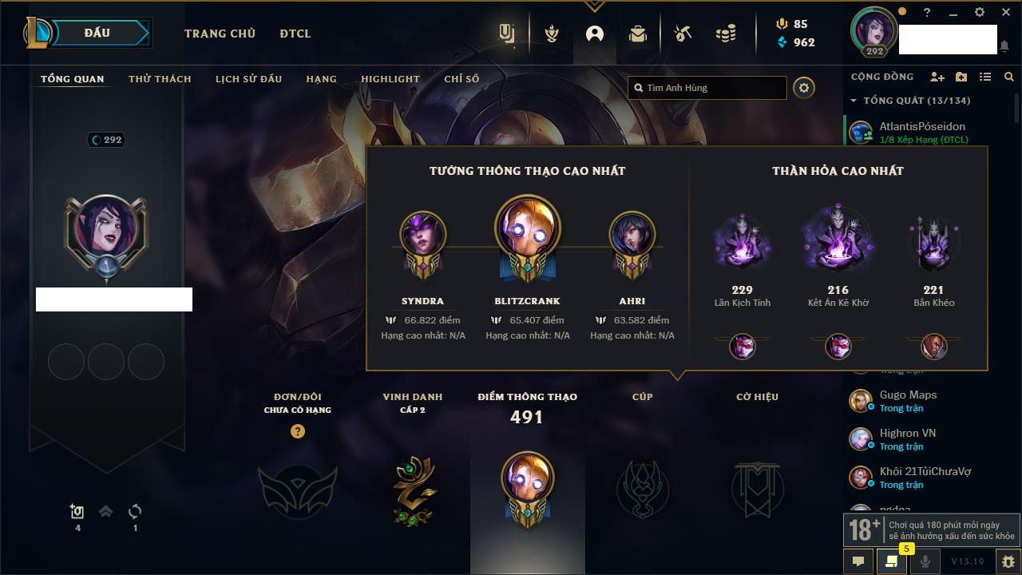Image resolution: width=1022 pixels, height=575 pixels.
Task: Open the new folder icon in social panel
Action: (961, 77)
